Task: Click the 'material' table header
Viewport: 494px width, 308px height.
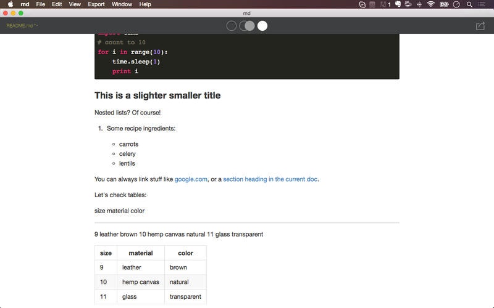Action: pos(141,253)
